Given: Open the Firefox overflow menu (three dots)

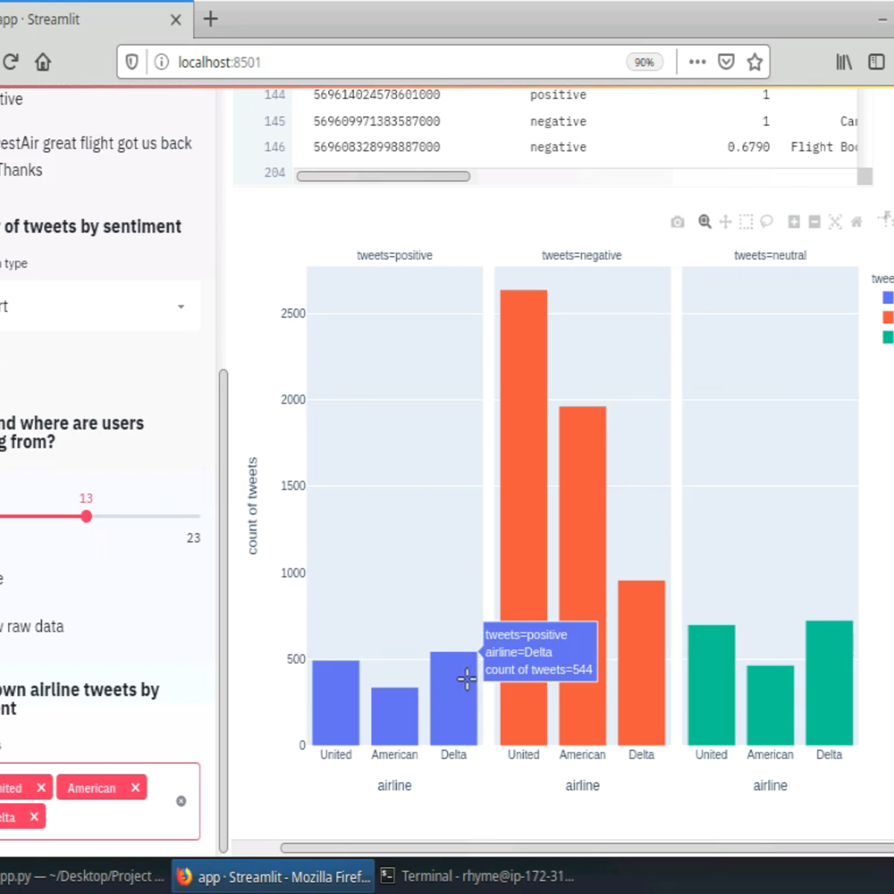Looking at the screenshot, I should point(697,62).
